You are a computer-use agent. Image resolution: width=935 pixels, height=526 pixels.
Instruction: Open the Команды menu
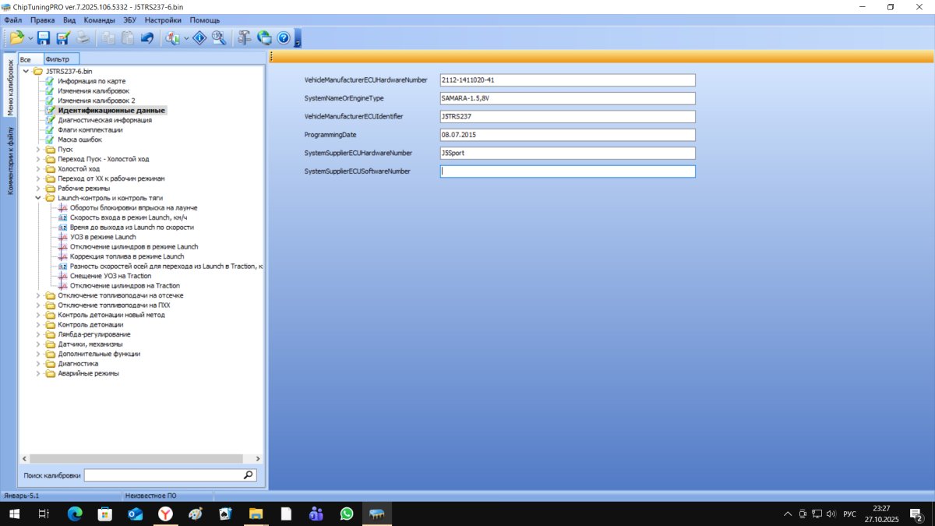[x=99, y=19]
